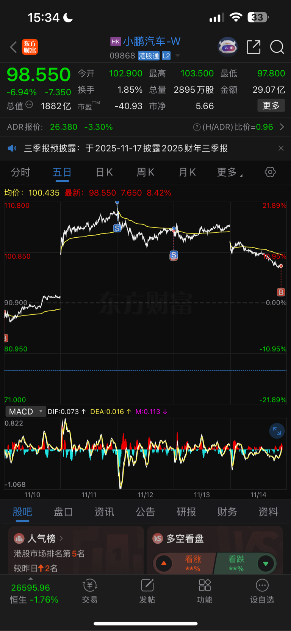Expand stock name dropdown triangle
The width and height of the screenshot is (291, 631).
[178, 56]
